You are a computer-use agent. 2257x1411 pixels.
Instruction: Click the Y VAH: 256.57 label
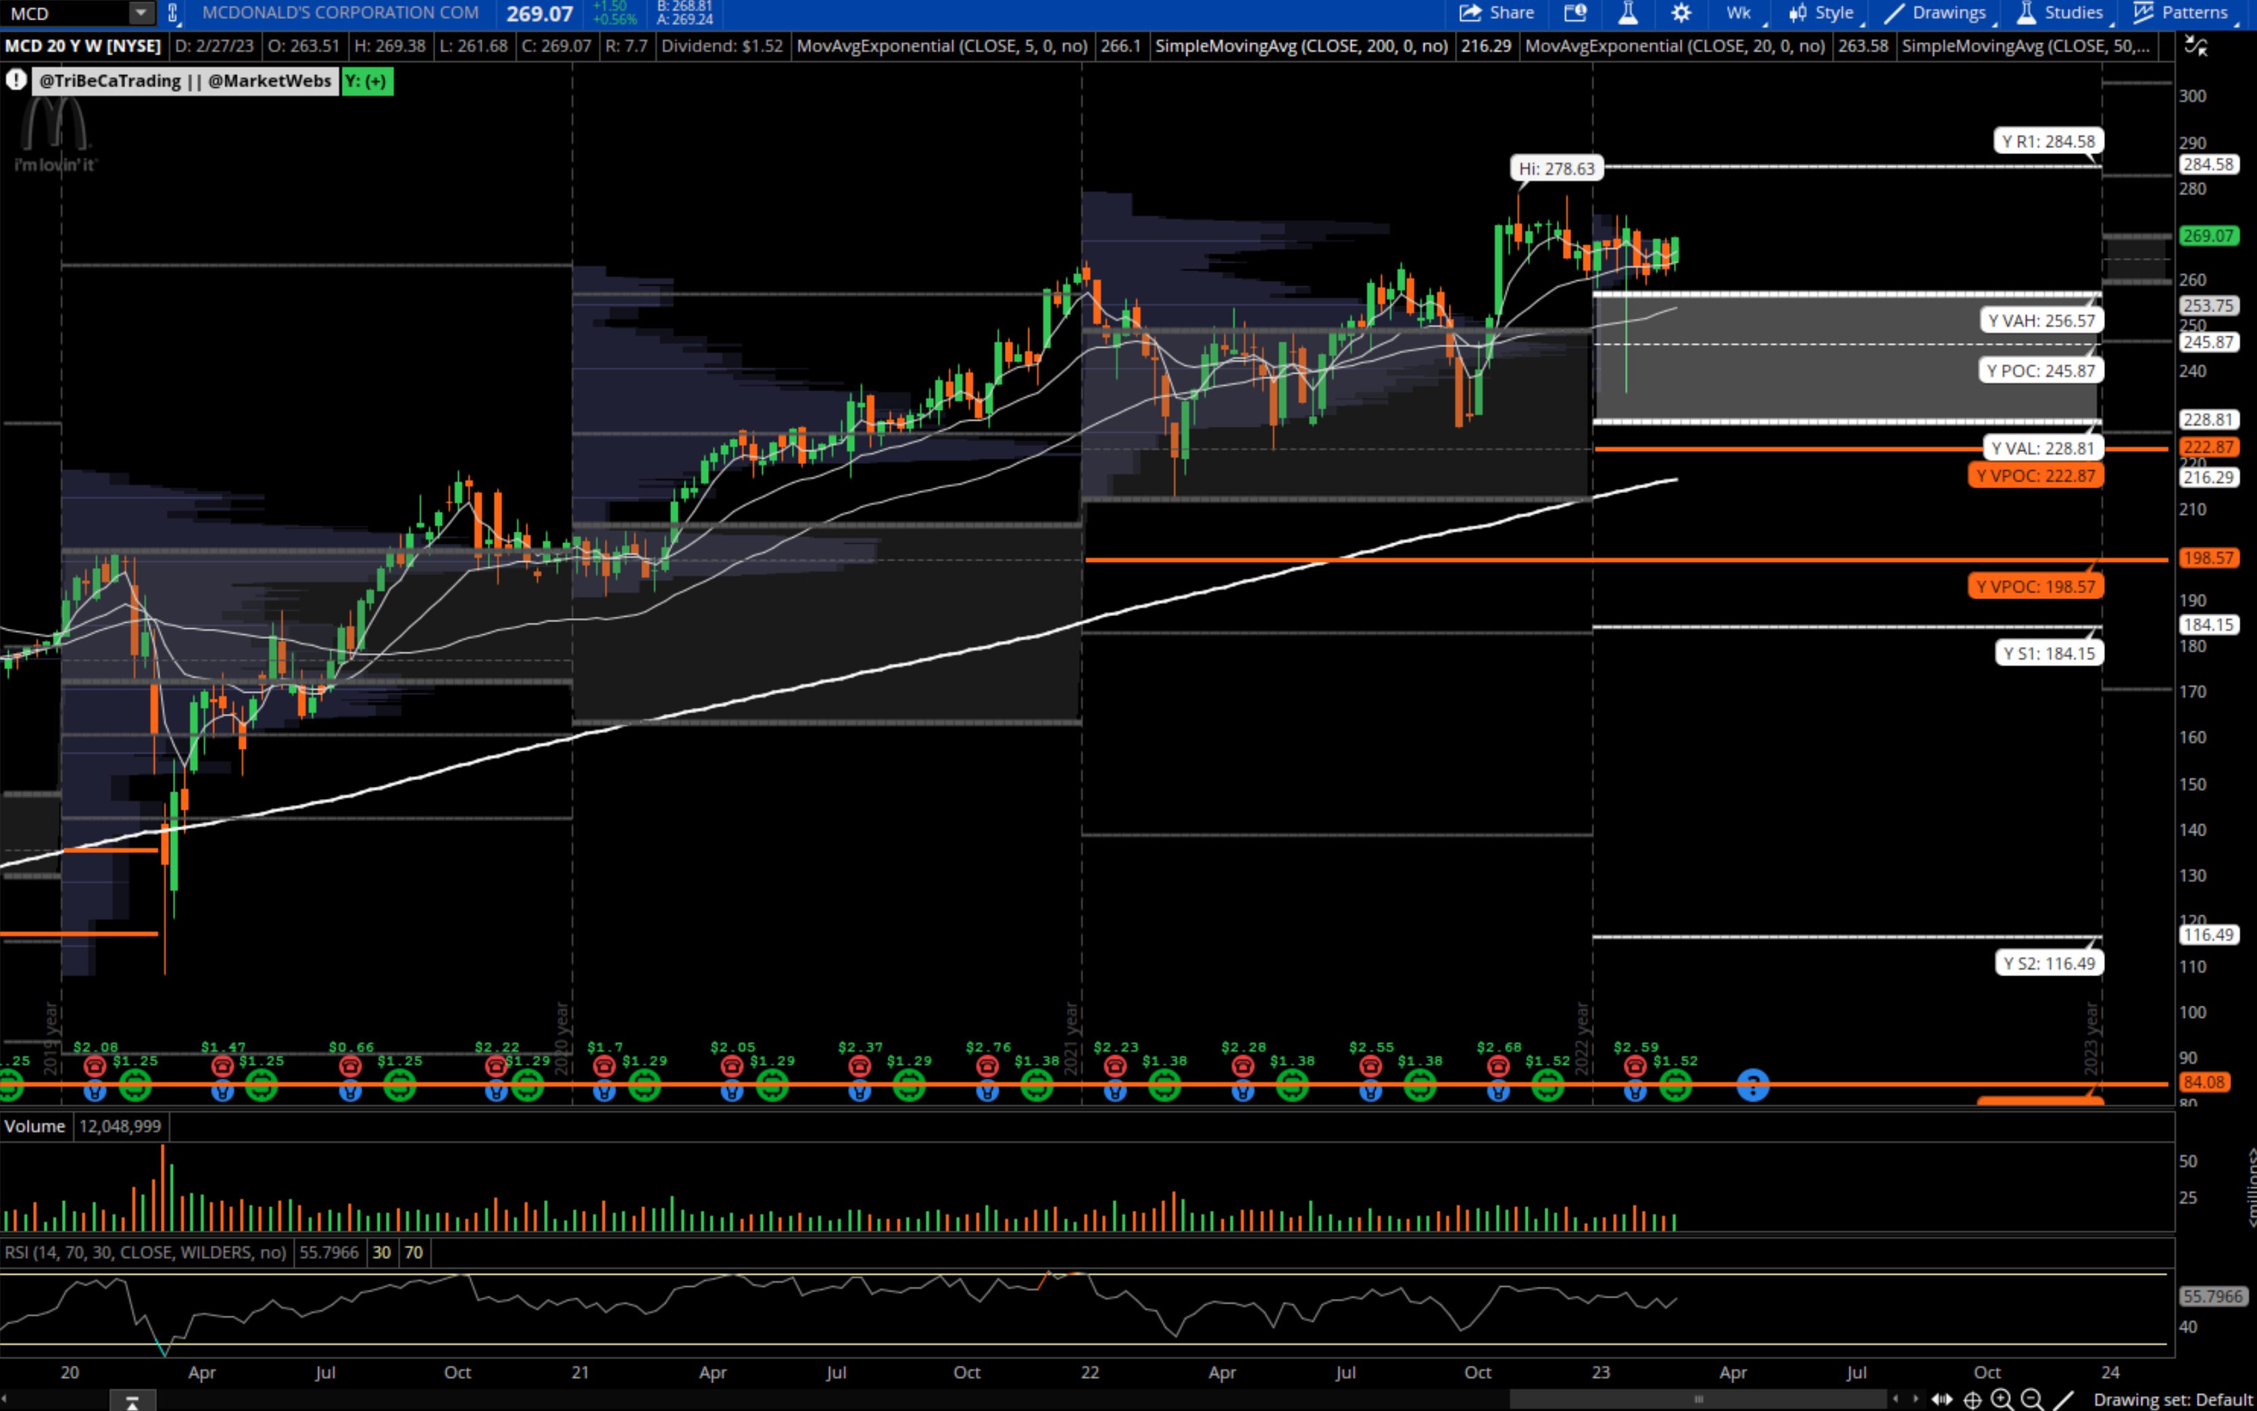coord(2041,320)
